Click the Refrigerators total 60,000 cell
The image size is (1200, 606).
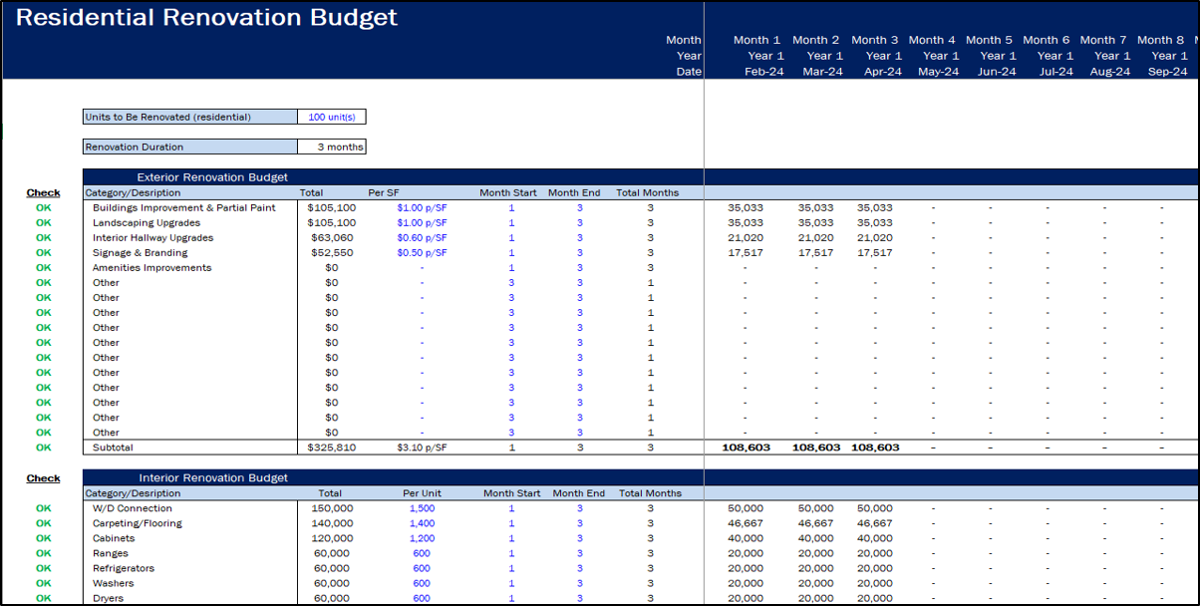click(x=330, y=567)
